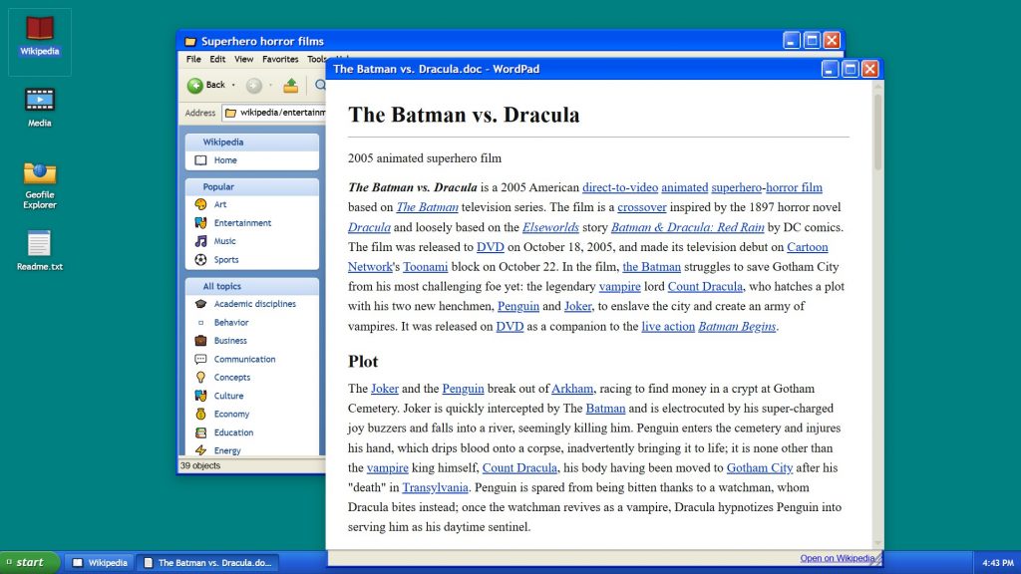This screenshot has height=574, width=1021.
Task: Open the View menu in explorer
Action: point(243,59)
